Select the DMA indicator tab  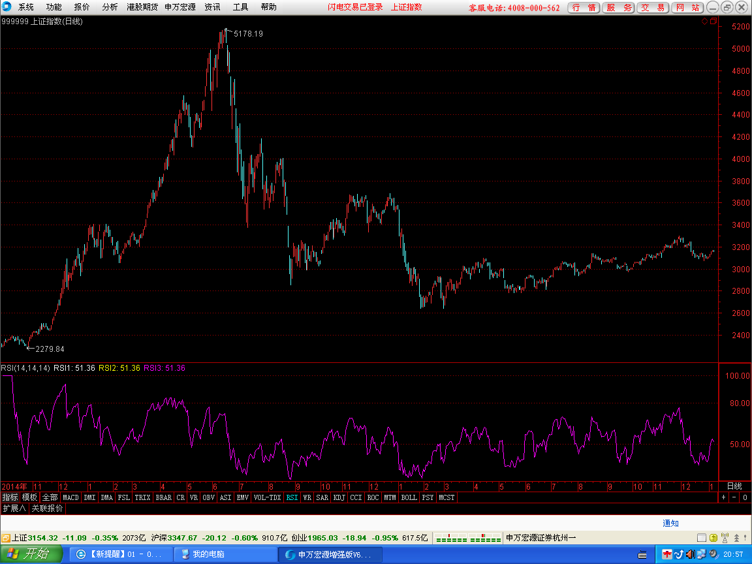pyautogui.click(x=106, y=497)
